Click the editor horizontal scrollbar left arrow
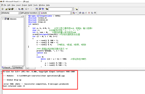This screenshot has height=94, width=145. click(27, 68)
